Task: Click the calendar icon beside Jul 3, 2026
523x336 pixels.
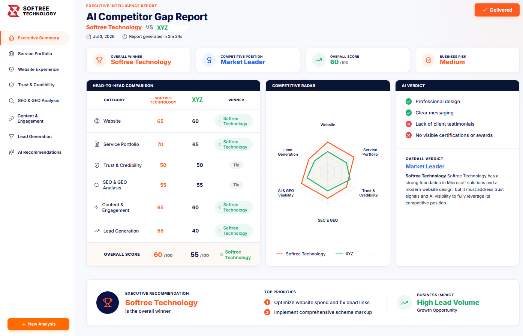Action: 89,36
